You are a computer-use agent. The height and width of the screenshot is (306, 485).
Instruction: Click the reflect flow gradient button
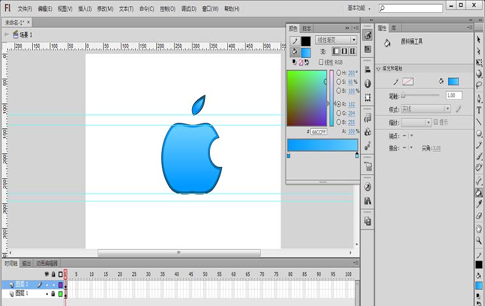[344, 51]
